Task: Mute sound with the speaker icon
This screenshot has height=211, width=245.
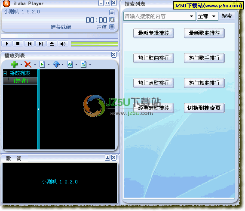Action: pos(63,44)
